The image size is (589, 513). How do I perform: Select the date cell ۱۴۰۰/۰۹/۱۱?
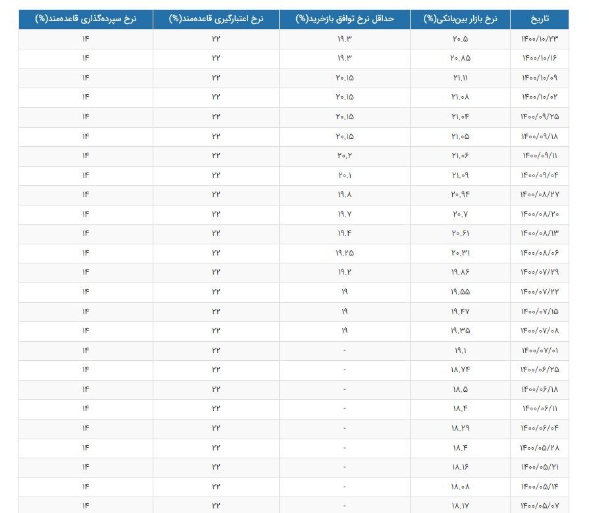pos(540,155)
